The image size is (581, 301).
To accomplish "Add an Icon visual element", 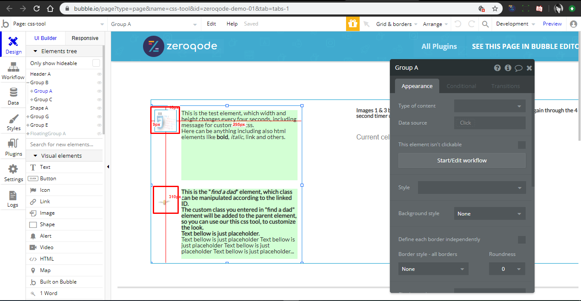I will (65, 190).
